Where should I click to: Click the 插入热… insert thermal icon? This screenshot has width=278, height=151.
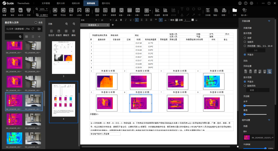(245, 10)
